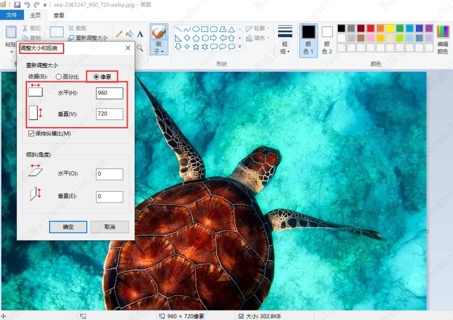Select the rectangular selection tool
This screenshot has width=453, height=320.
point(57,32)
